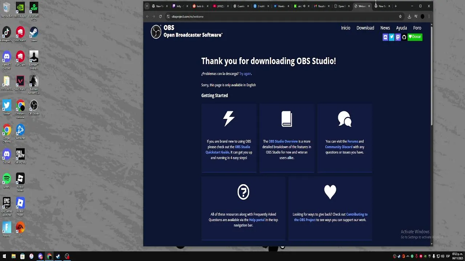
Task: Launch the NVIDIA App desktop shortcut
Action: pos(20,10)
